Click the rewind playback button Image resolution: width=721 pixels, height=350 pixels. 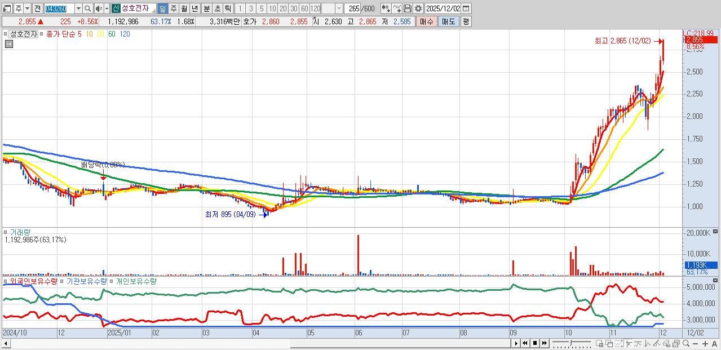point(525,343)
